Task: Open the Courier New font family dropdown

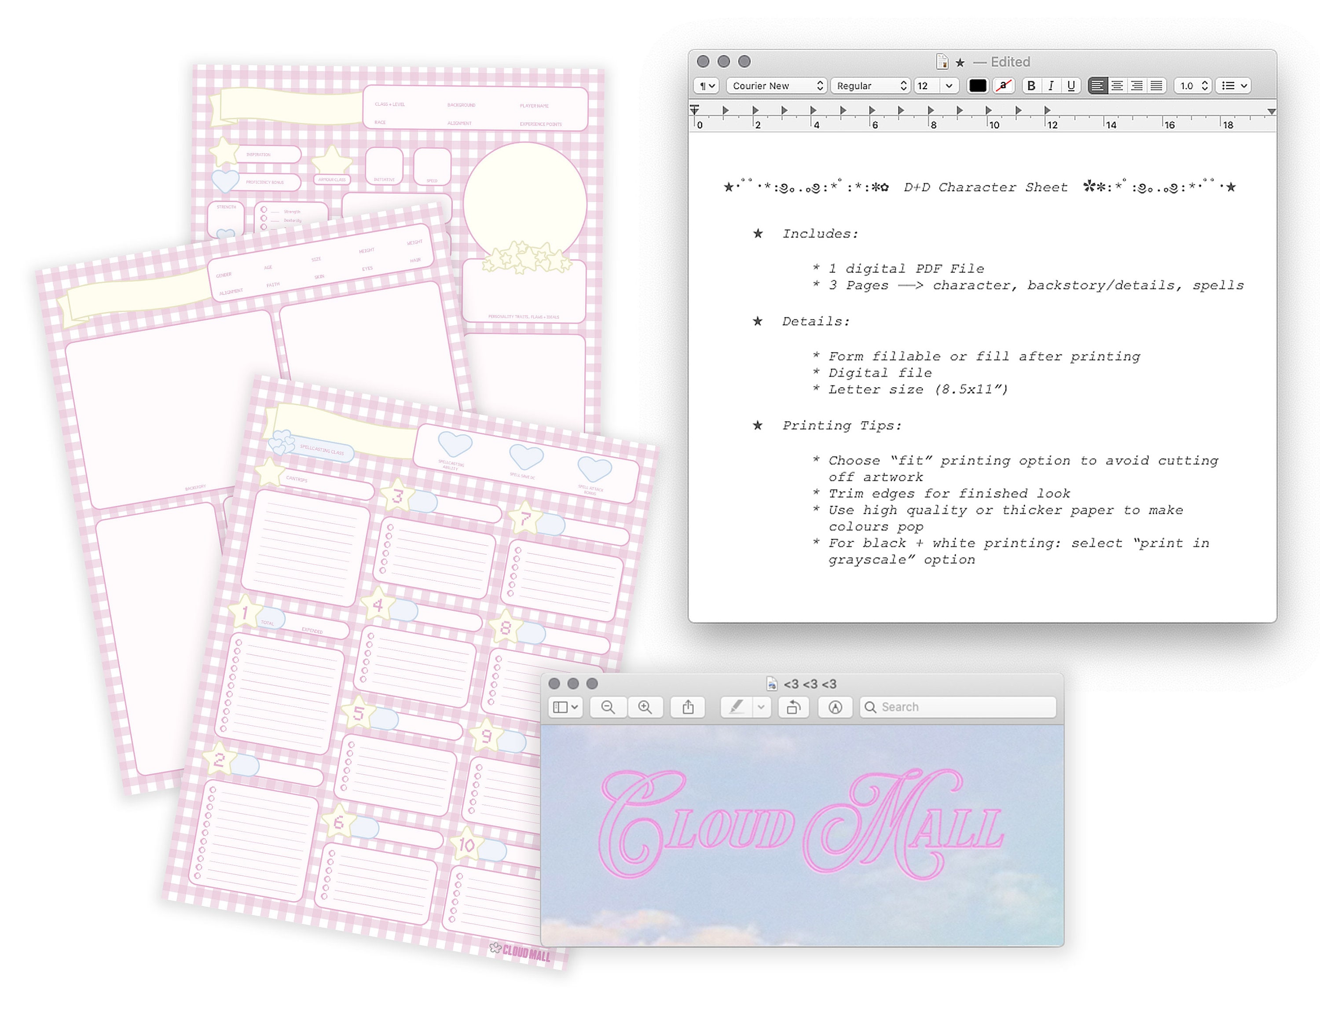Action: [x=775, y=86]
